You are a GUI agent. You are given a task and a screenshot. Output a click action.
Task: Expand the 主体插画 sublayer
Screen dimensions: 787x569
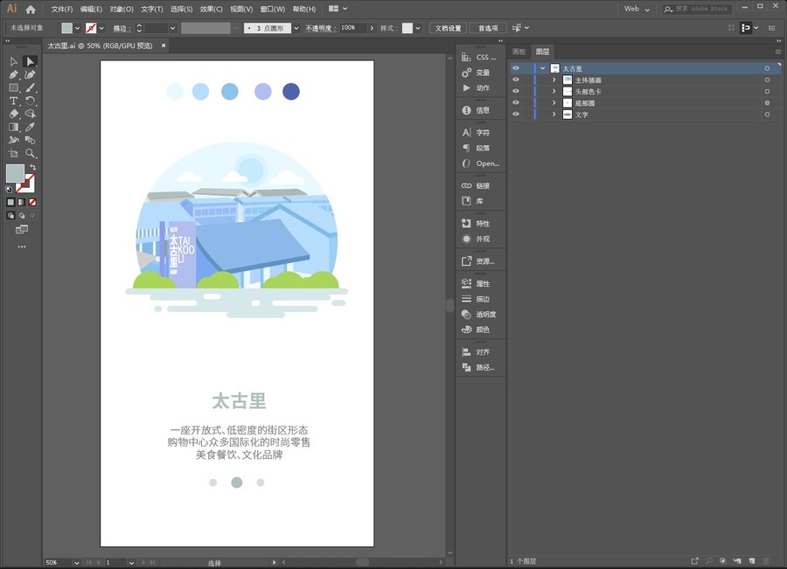click(x=554, y=80)
